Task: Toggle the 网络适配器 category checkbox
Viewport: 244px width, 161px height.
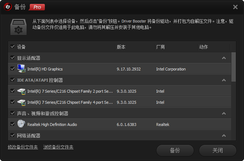Action: pos(13,135)
